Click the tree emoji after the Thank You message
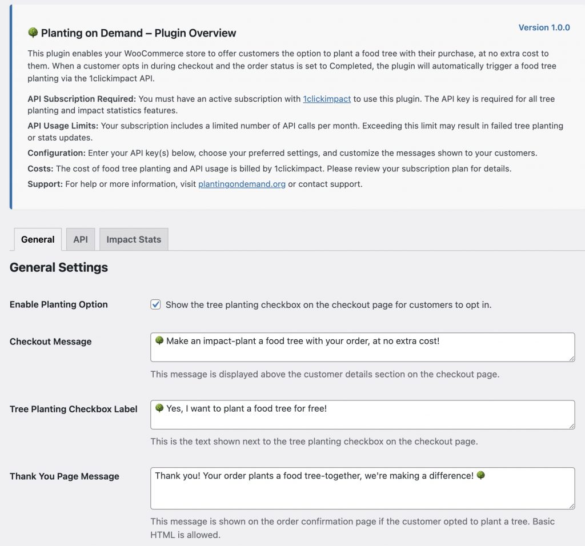Screen dimensions: 585x546 click(481, 475)
